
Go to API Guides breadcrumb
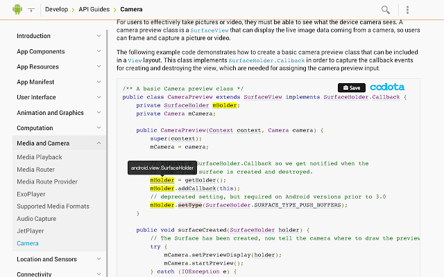click(x=94, y=9)
